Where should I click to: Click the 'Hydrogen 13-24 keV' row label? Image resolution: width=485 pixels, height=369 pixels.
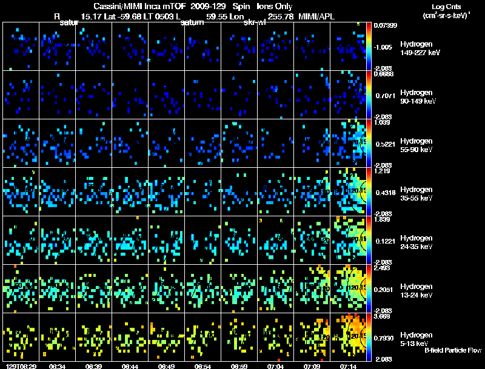(x=416, y=291)
